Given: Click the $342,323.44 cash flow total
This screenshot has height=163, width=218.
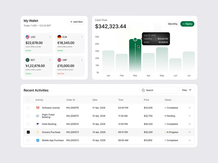Looking at the screenshot, I should point(111,26).
